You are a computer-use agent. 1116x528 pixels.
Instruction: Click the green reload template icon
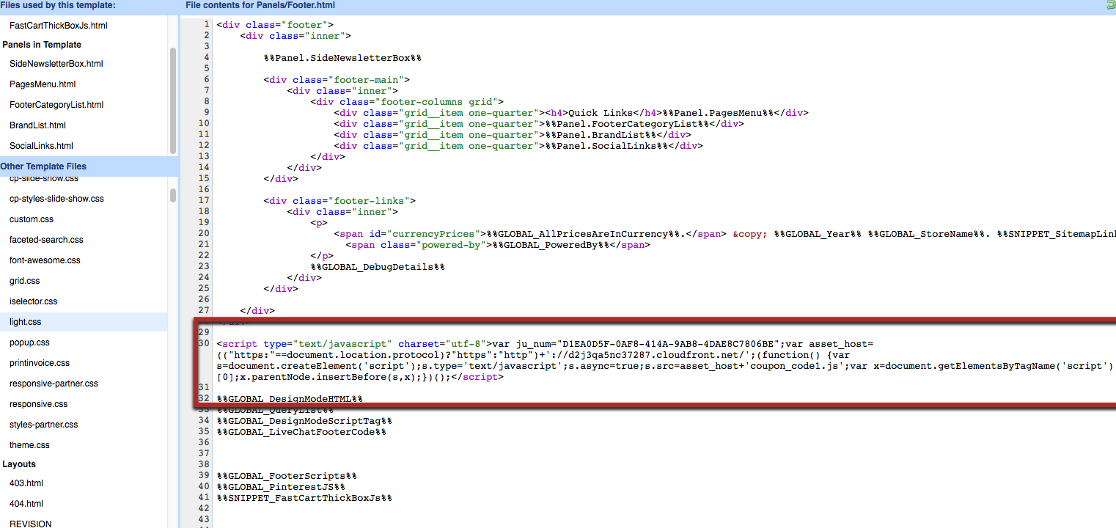click(1109, 5)
